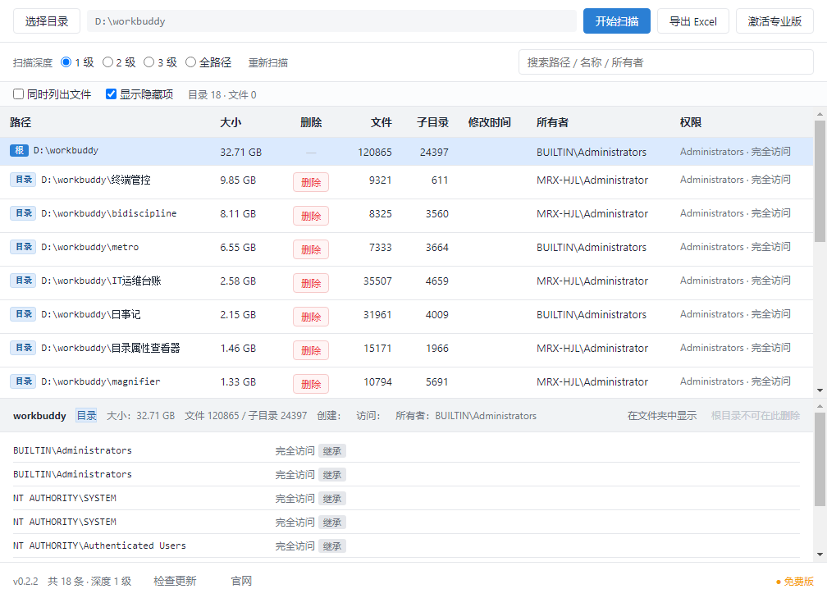The height and width of the screenshot is (598, 827).
Task: Click 在文件夹中显示 link
Action: point(662,416)
